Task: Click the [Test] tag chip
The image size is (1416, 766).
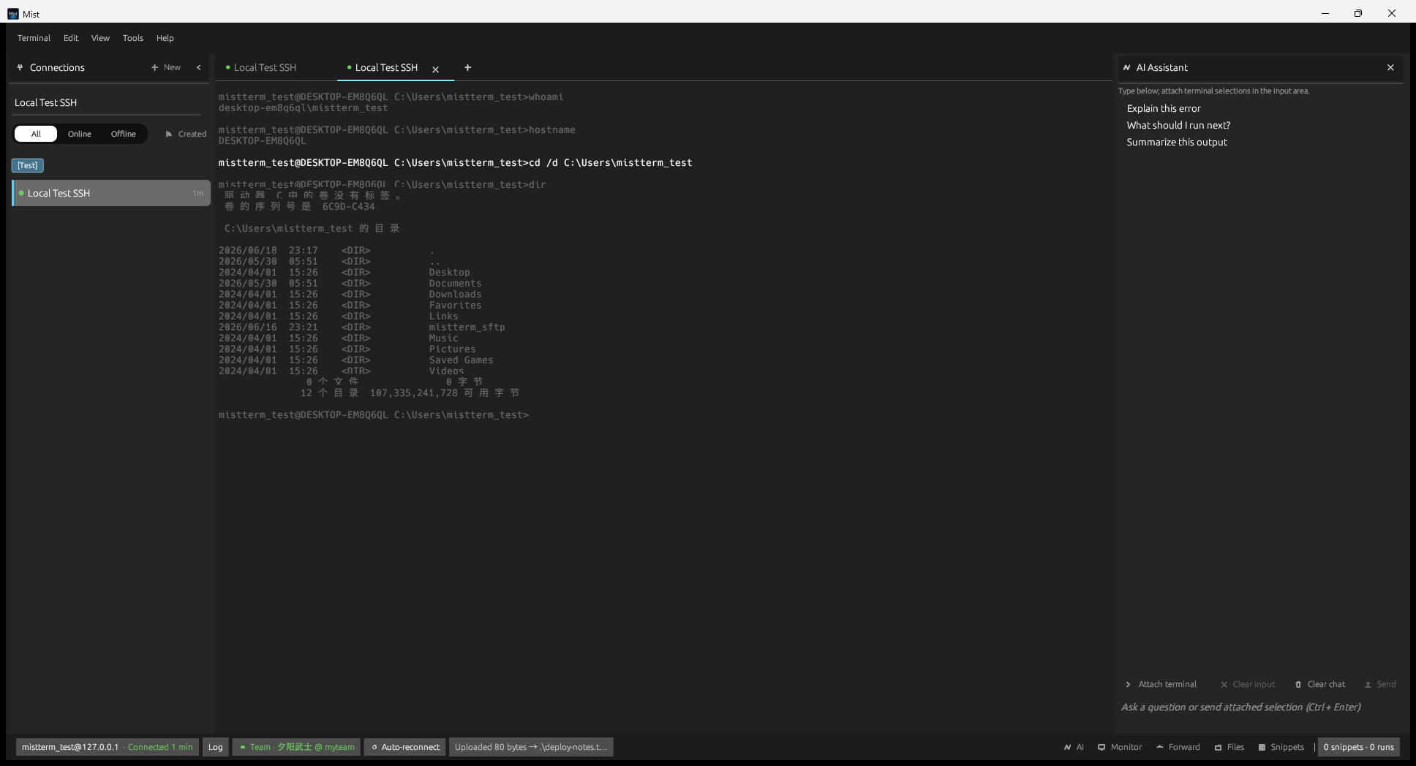Action: tap(28, 165)
